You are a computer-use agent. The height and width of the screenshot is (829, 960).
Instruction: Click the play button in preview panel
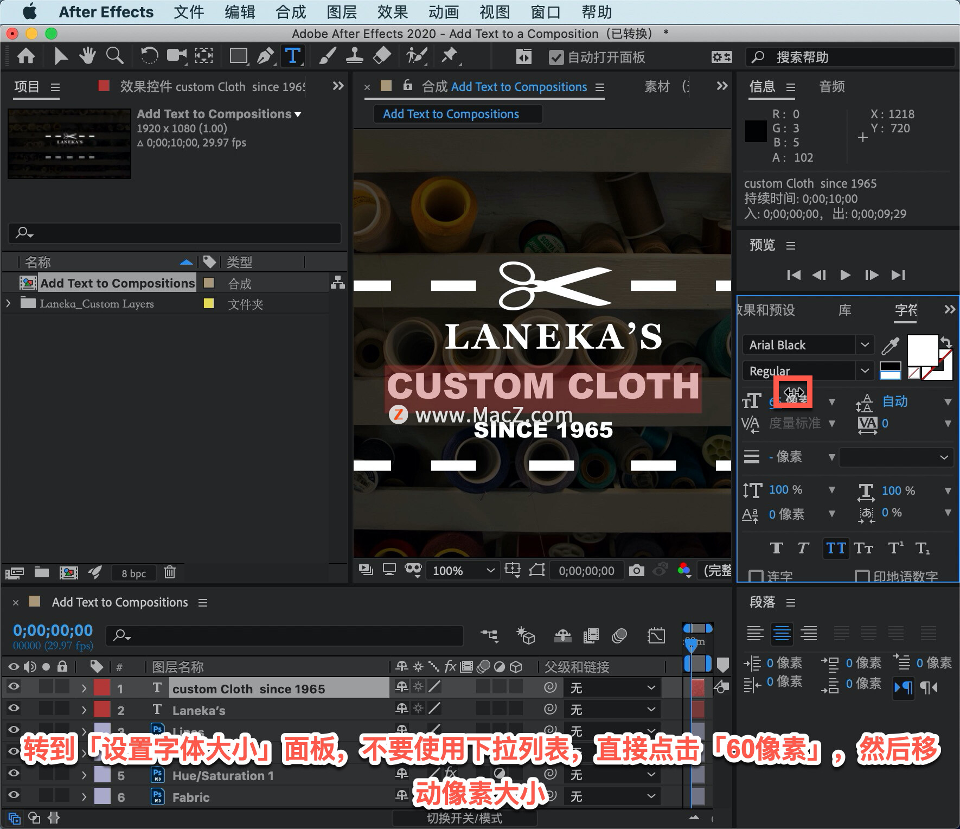845,275
